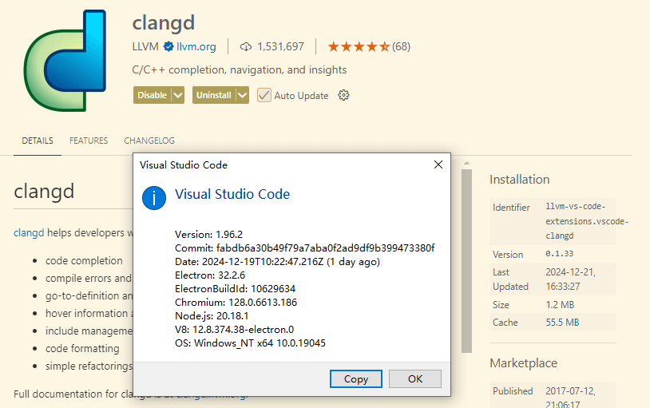Screen dimensions: 650x408
Task: Click the extension identifier value
Action: (587, 221)
